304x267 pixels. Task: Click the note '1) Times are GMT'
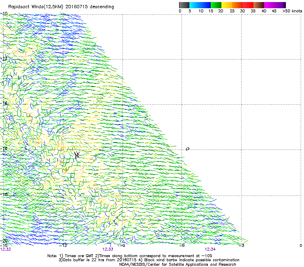pos(77,256)
